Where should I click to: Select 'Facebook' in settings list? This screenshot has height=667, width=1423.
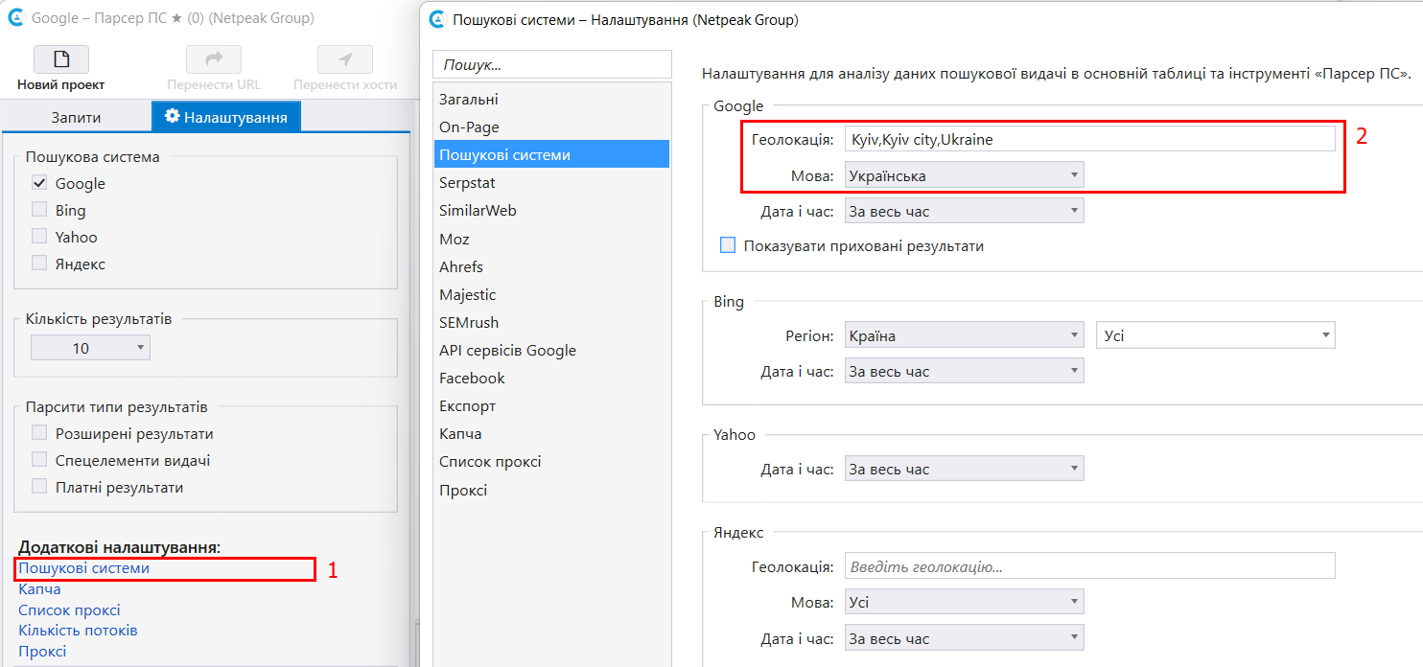(x=551, y=378)
